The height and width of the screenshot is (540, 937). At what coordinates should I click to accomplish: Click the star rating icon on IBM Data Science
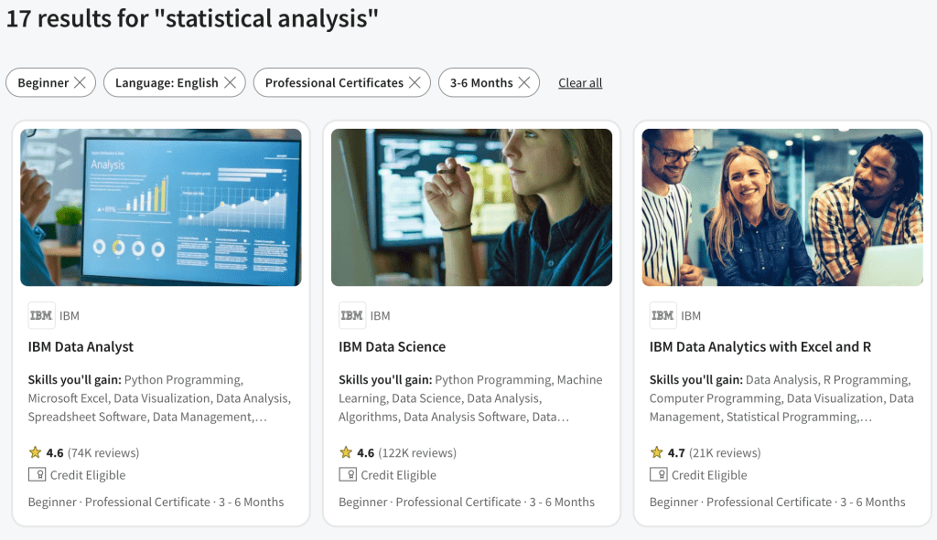[346, 453]
